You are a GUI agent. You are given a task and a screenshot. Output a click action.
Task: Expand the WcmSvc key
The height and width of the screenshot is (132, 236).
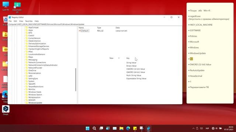point(24,89)
